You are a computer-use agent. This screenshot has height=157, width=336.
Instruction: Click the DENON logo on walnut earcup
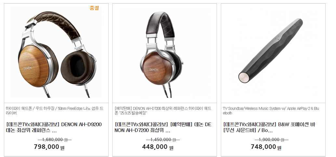[x=154, y=70]
